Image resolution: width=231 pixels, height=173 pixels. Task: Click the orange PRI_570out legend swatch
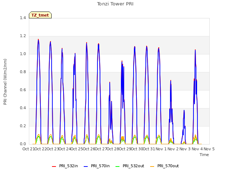[x=152, y=167]
